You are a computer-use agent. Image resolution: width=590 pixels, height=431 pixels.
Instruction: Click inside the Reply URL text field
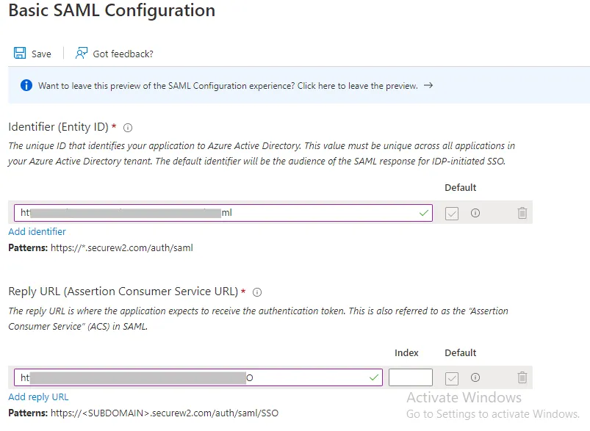coord(198,377)
